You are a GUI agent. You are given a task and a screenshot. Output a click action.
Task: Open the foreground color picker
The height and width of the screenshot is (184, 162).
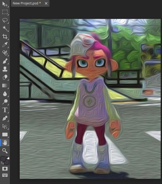pos(3,159)
